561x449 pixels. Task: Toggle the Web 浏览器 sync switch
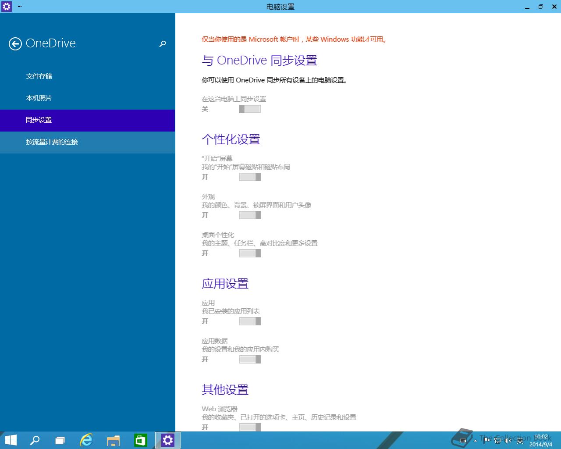250,427
